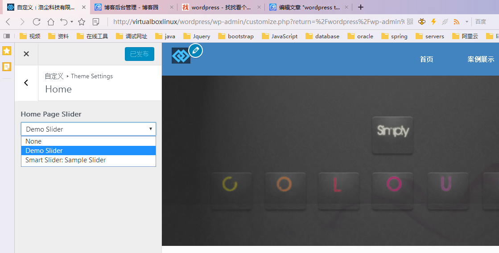
Task: Open the Jquery bookmark folder
Action: (x=197, y=36)
